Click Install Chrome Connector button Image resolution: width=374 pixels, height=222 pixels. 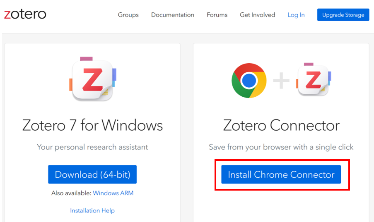(281, 174)
